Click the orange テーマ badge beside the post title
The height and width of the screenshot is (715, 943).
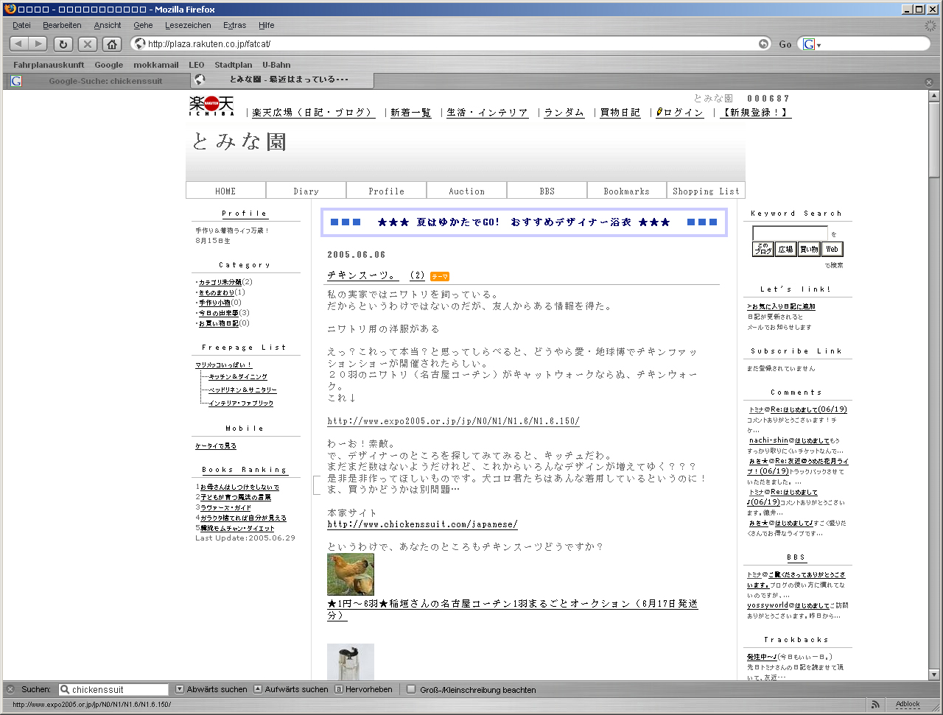[440, 277]
